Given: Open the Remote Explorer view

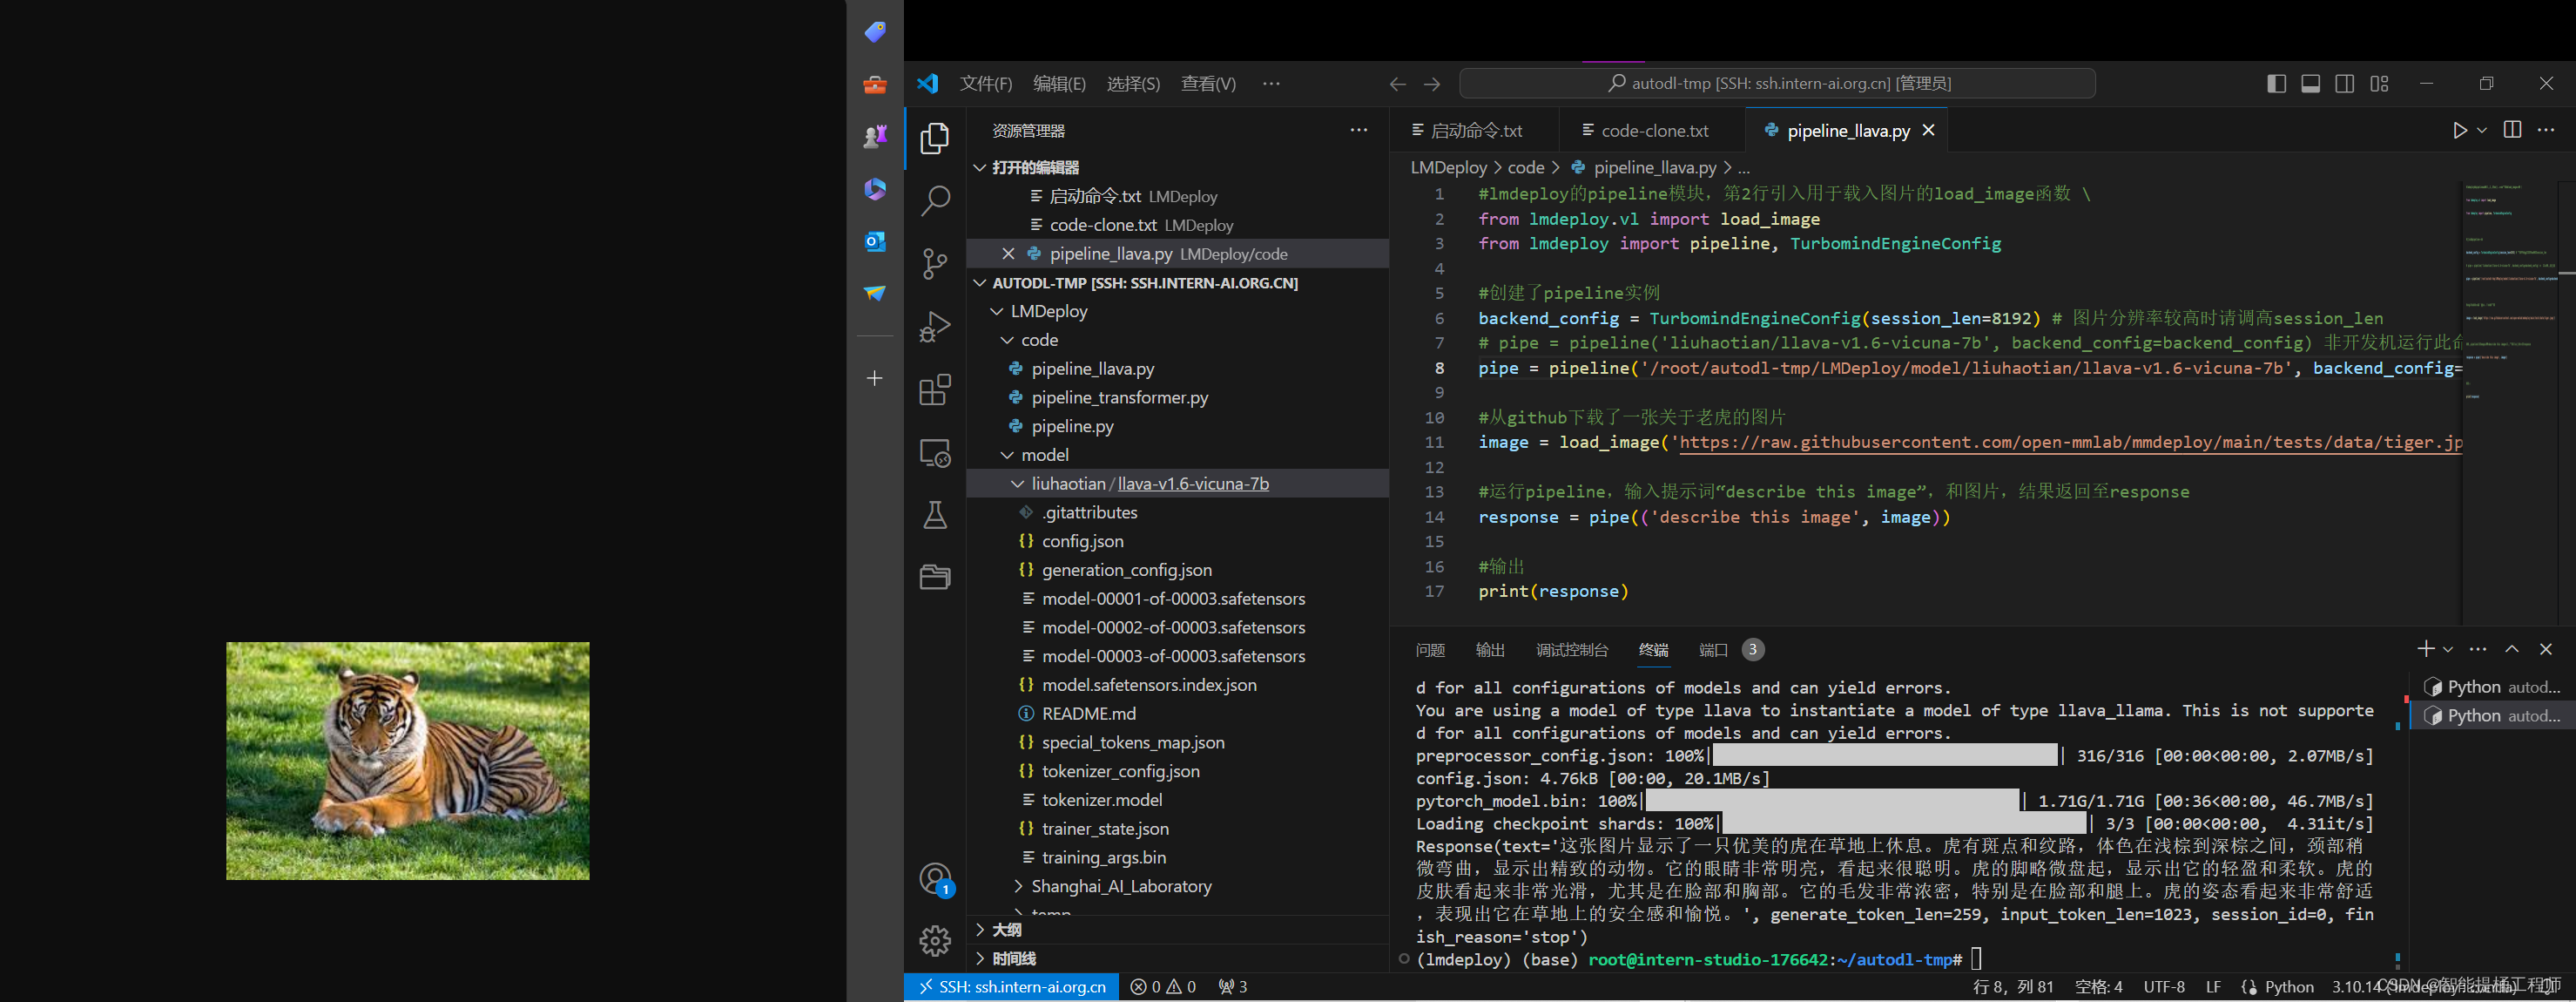Looking at the screenshot, I should pos(935,452).
